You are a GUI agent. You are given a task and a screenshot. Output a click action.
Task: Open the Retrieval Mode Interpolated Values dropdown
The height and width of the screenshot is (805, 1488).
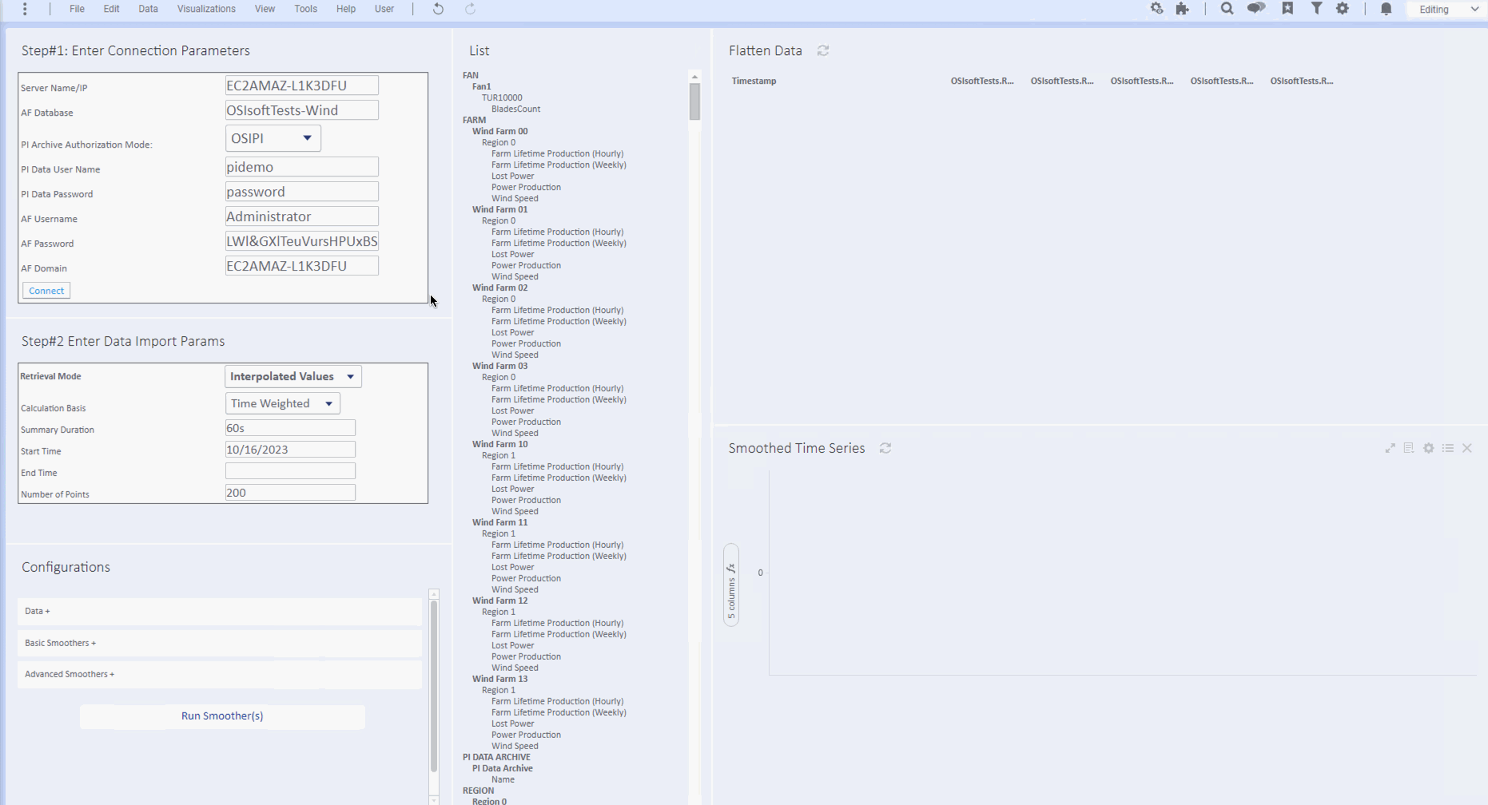point(293,376)
